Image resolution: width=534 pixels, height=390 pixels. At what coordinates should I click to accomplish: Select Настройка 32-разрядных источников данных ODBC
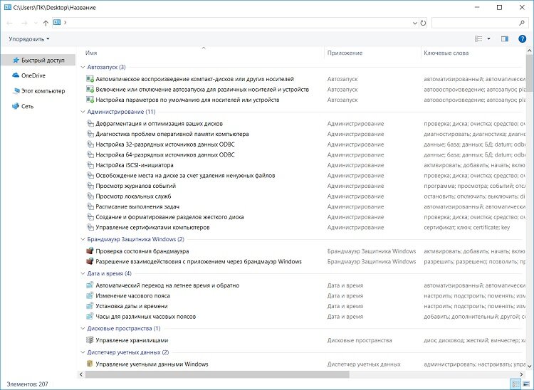point(165,144)
